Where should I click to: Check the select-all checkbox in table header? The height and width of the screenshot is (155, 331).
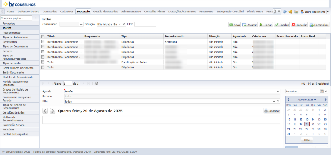click(x=43, y=36)
